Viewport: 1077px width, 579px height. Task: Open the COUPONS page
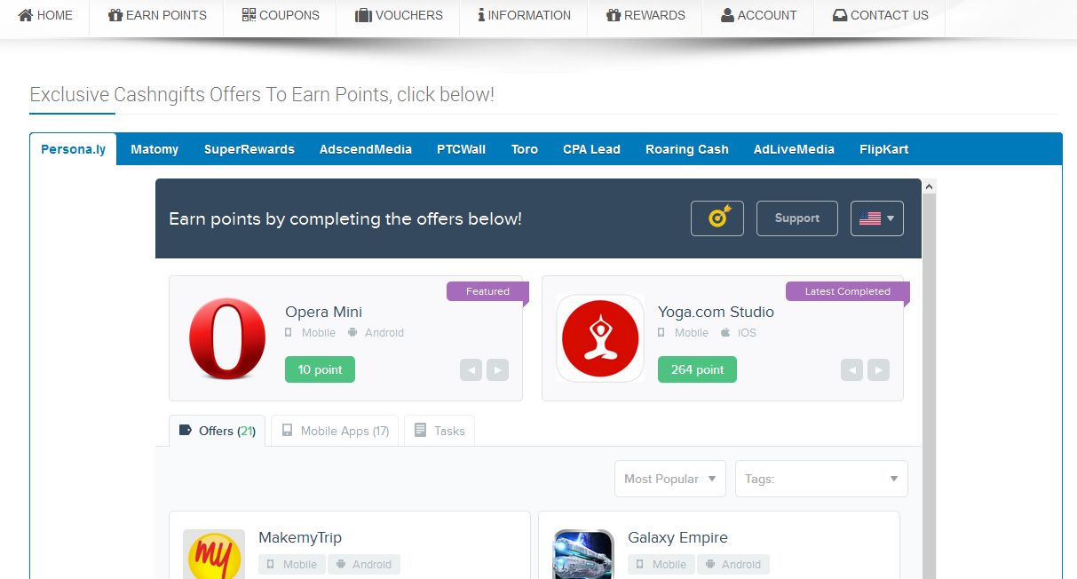(x=281, y=15)
